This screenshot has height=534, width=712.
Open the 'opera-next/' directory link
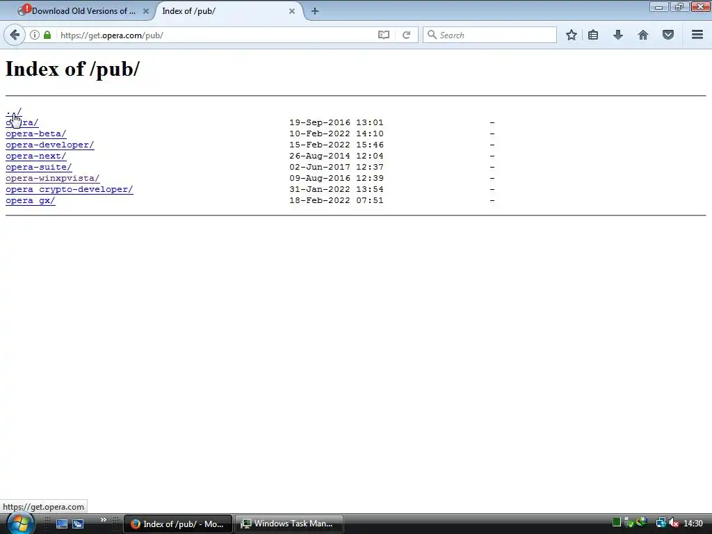36,156
